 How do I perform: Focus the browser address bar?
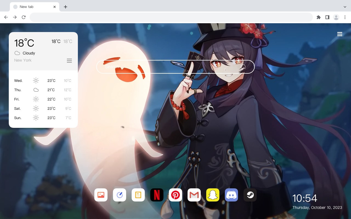click(171, 17)
